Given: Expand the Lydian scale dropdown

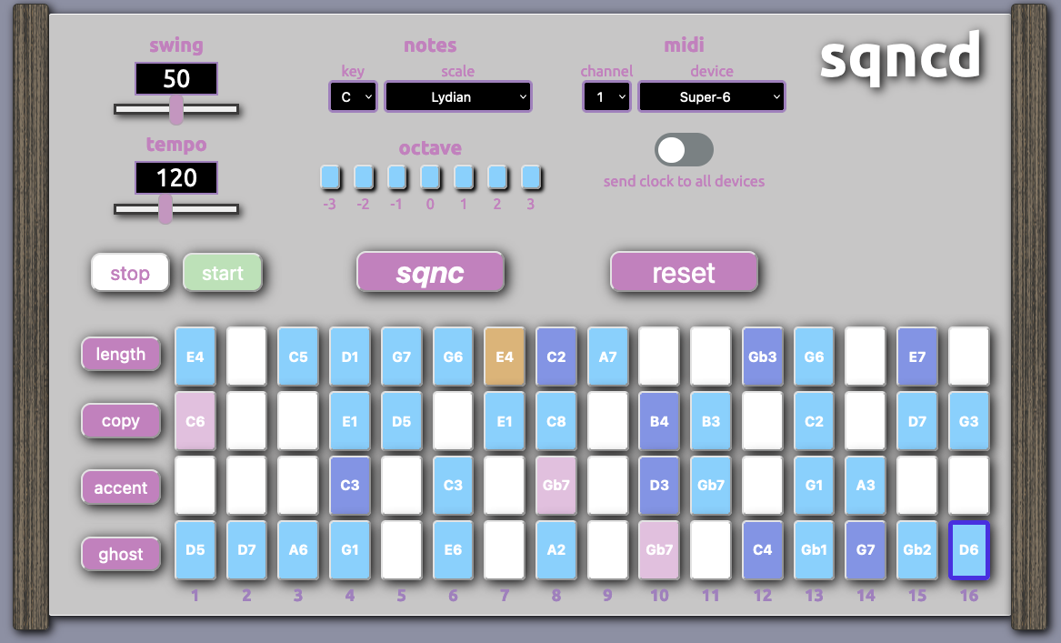Looking at the screenshot, I should tap(458, 96).
